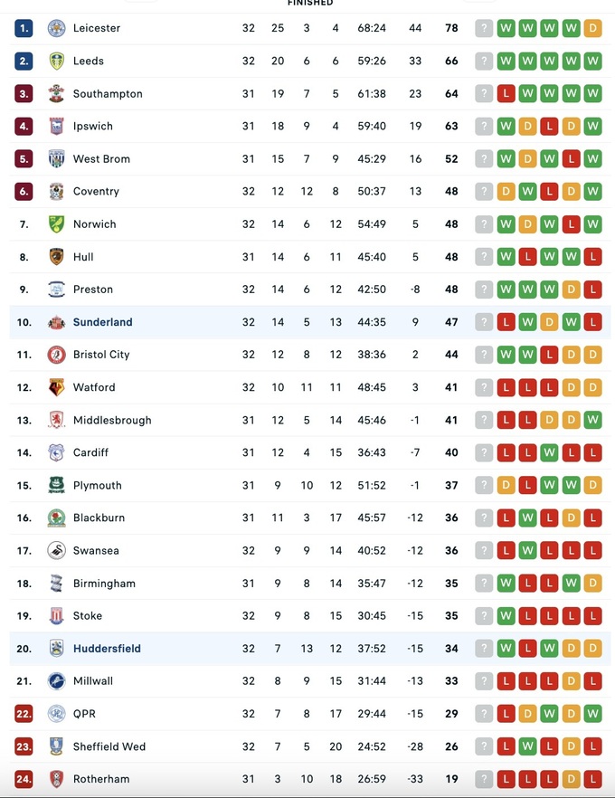Click the Leicester City club crest
Screen dimensions: 615x798
pos(56,28)
